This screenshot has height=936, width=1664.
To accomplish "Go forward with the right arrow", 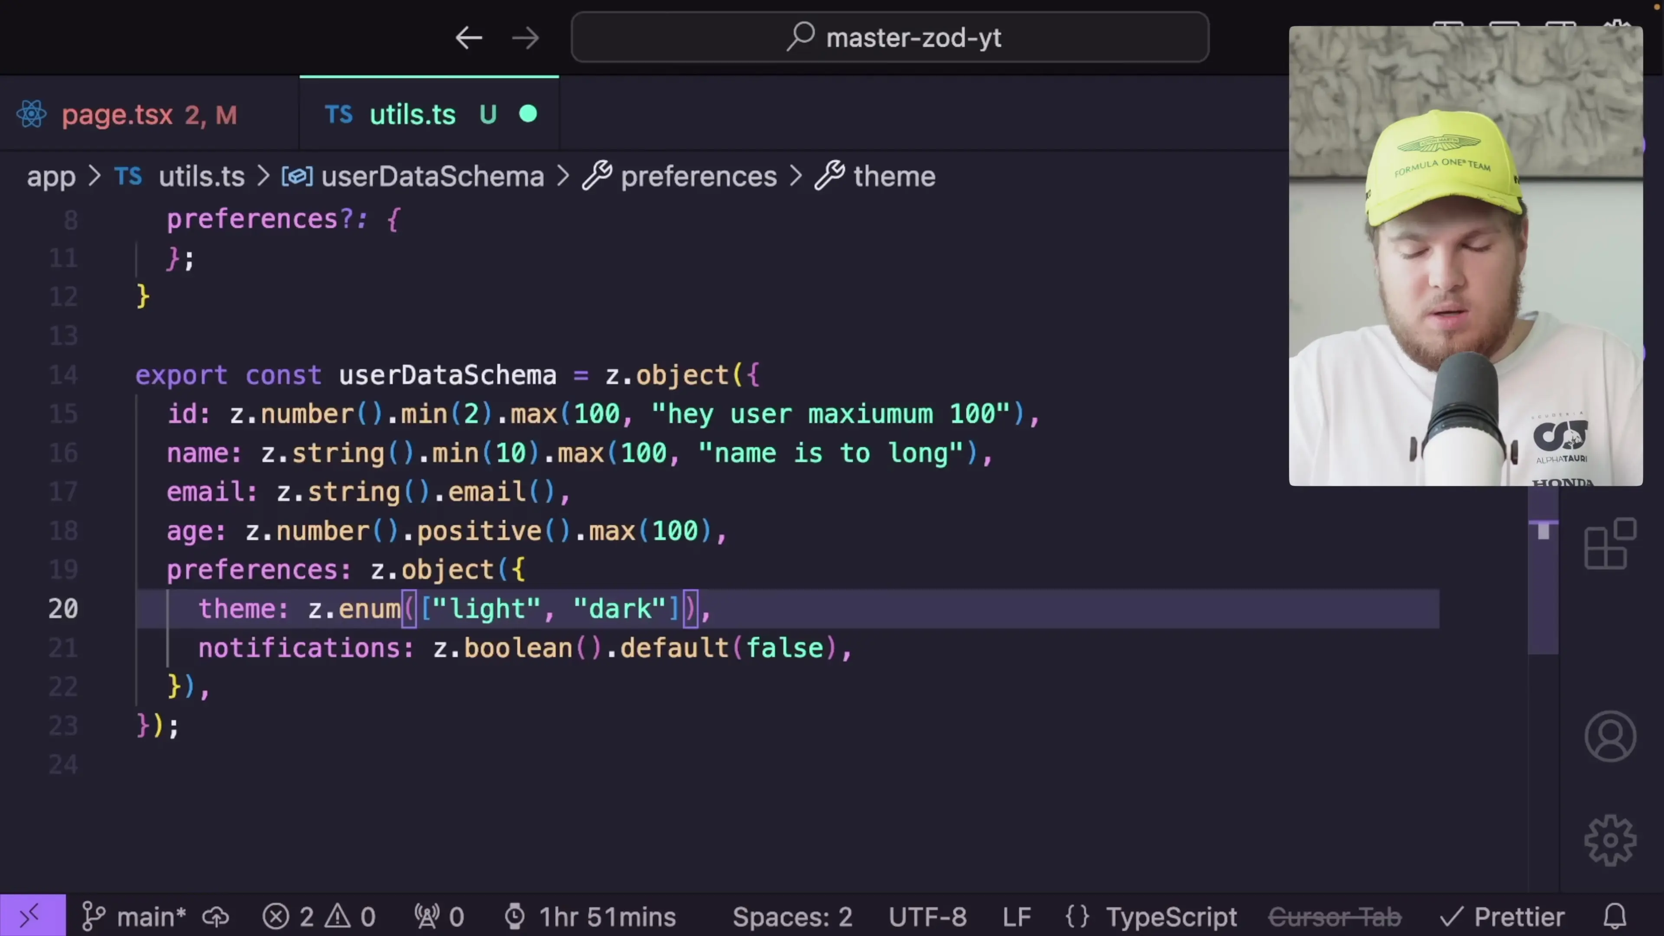I will (525, 38).
